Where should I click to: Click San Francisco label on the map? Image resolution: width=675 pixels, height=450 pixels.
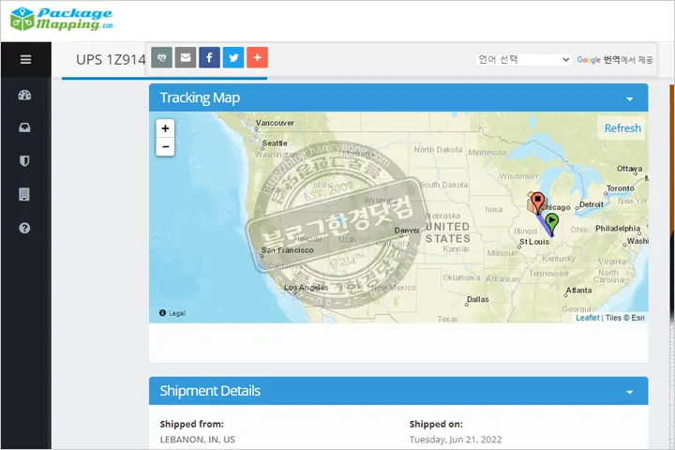point(288,250)
